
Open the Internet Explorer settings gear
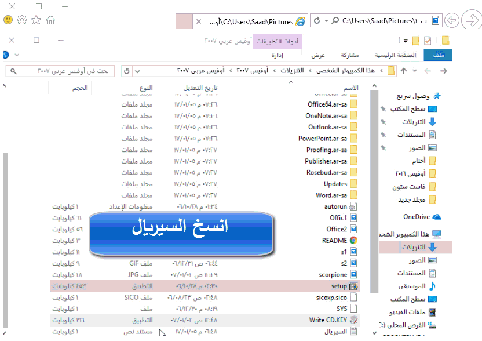22,20
